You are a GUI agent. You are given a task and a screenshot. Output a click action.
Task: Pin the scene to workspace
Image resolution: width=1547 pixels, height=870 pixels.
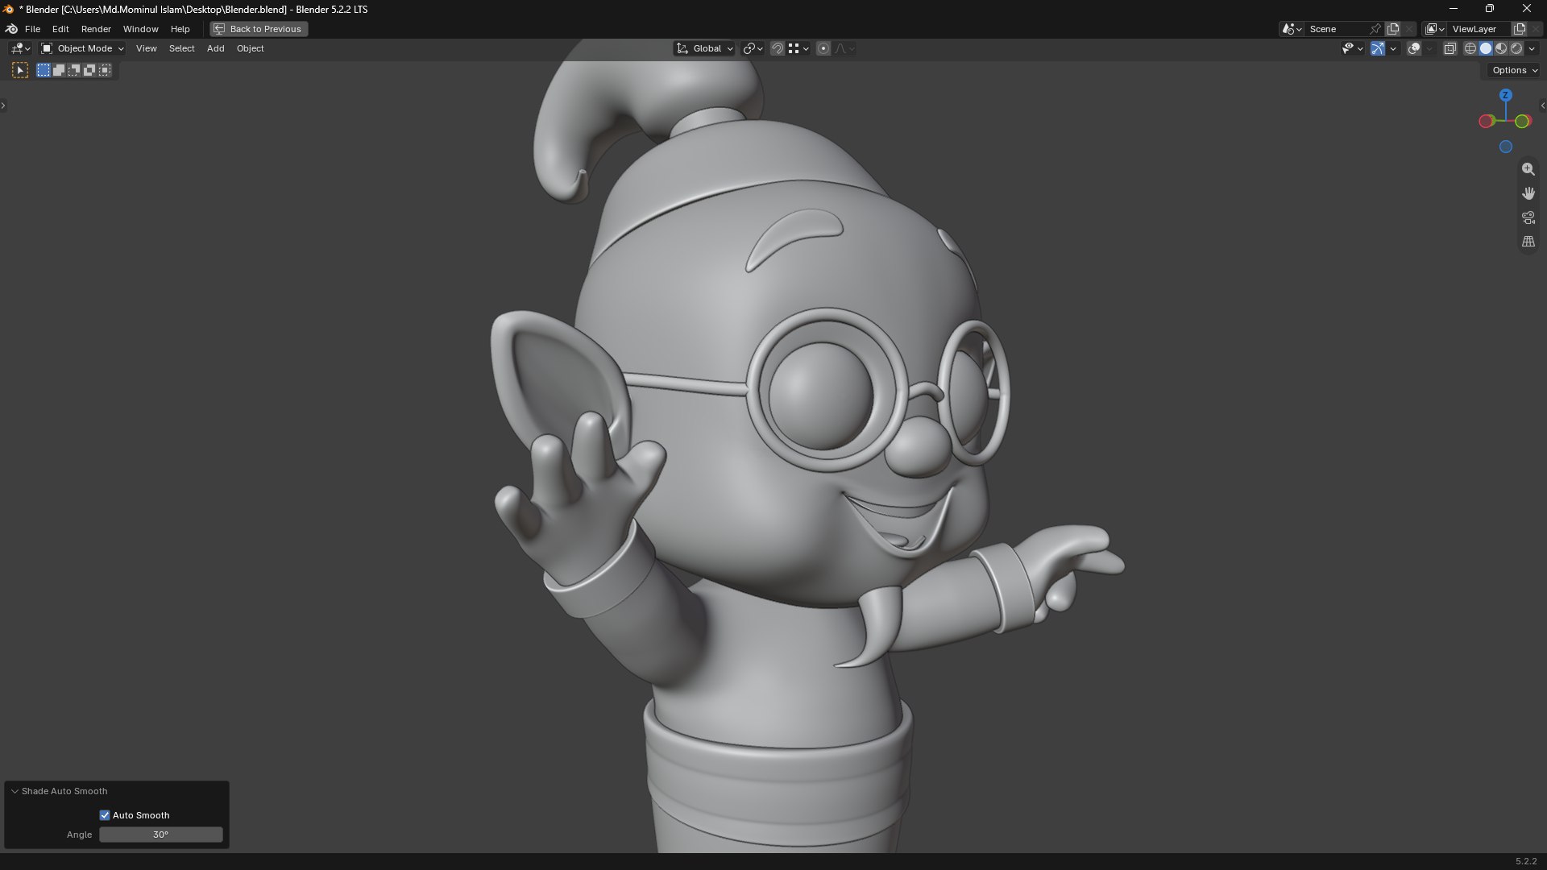point(1375,29)
